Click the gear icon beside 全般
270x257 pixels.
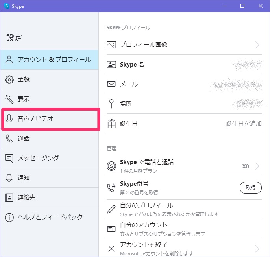click(x=9, y=80)
